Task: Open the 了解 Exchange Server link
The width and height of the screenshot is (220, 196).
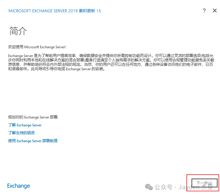Action: [25, 125]
